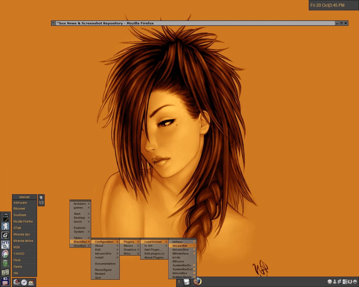Open the blue floppy disk icon in dock
The image size is (359, 287).
point(5,282)
